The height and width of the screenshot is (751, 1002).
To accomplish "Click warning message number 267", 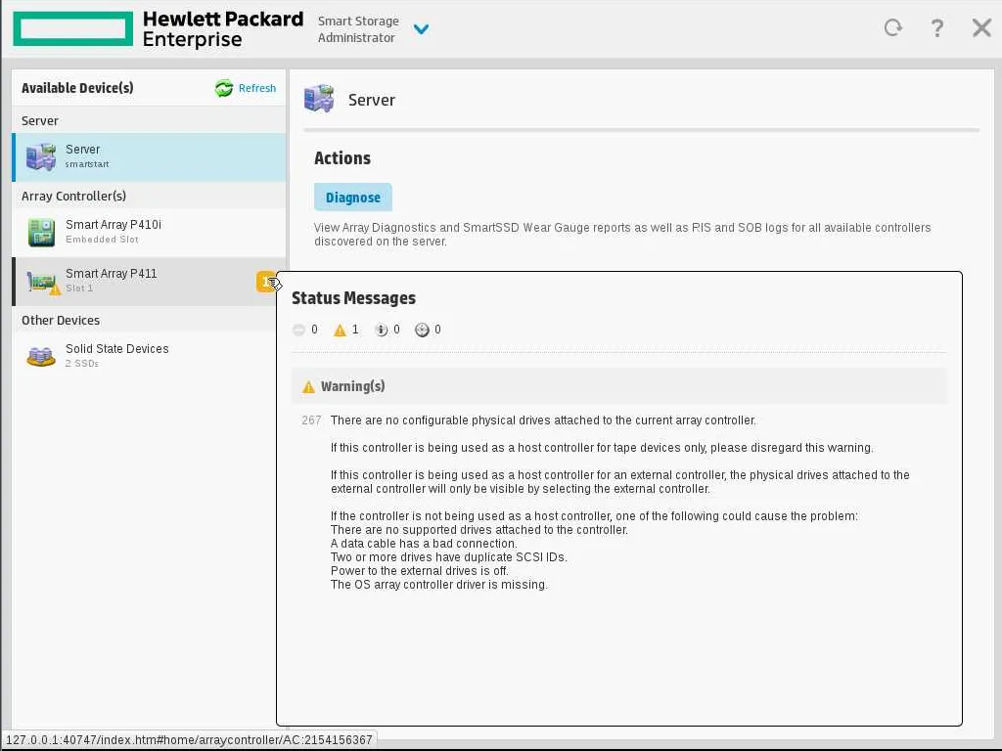I will (311, 420).
